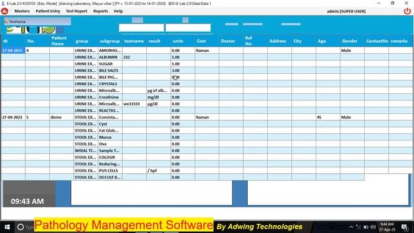The image size is (414, 233).
Task: Click the Gender column header
Action: [352, 41]
